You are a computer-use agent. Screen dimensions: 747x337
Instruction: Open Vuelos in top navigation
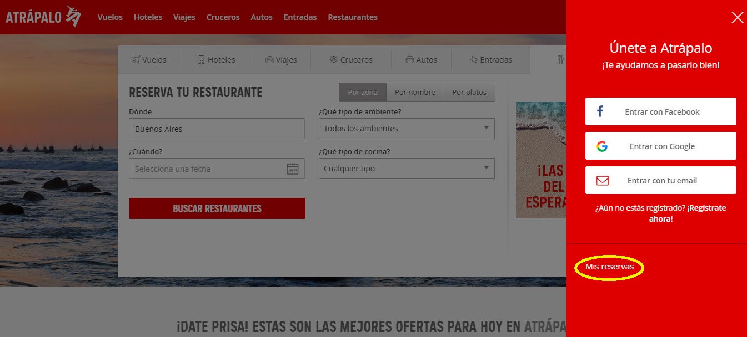coord(110,17)
